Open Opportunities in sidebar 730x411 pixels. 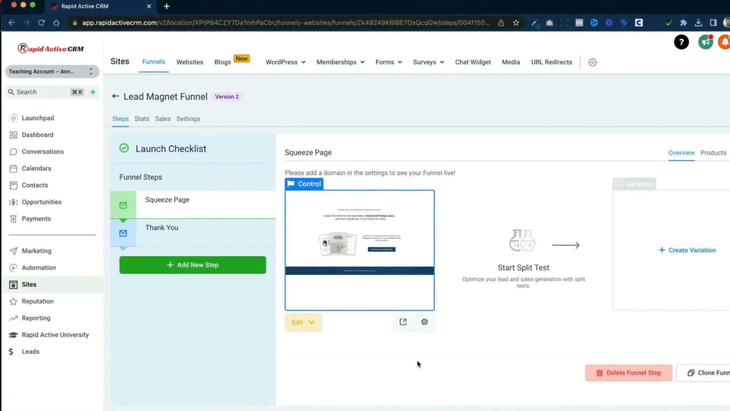(x=41, y=202)
